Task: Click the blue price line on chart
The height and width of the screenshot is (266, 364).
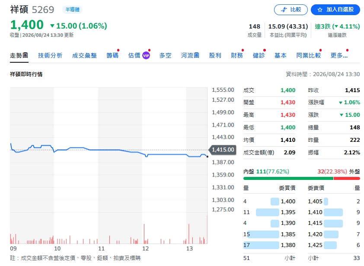Action: [x=109, y=150]
